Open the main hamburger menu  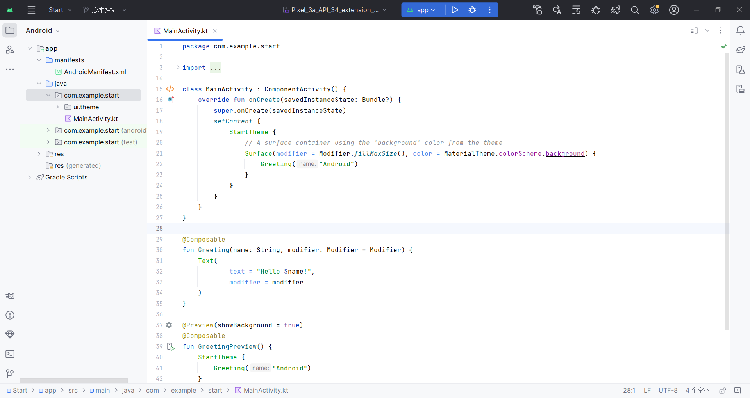click(31, 10)
